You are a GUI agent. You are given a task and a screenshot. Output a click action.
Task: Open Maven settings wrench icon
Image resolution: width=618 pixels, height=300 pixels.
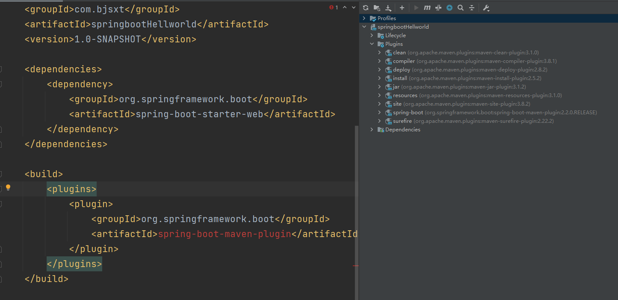click(x=486, y=8)
